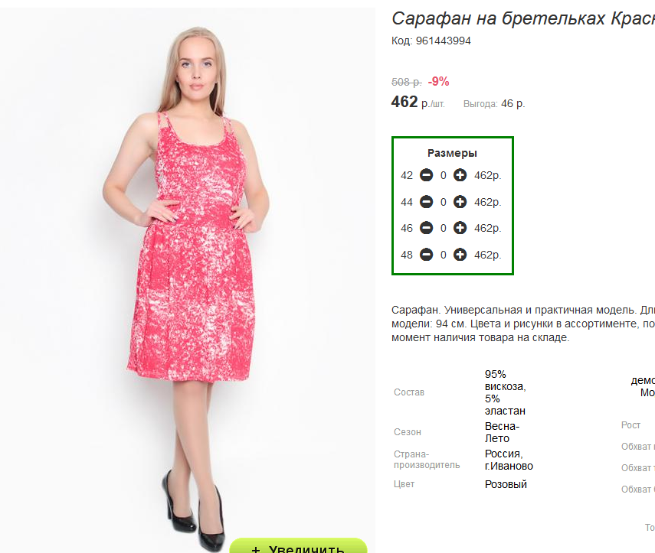Decrease quantity for size 48
This screenshot has height=553, width=655.
click(426, 255)
